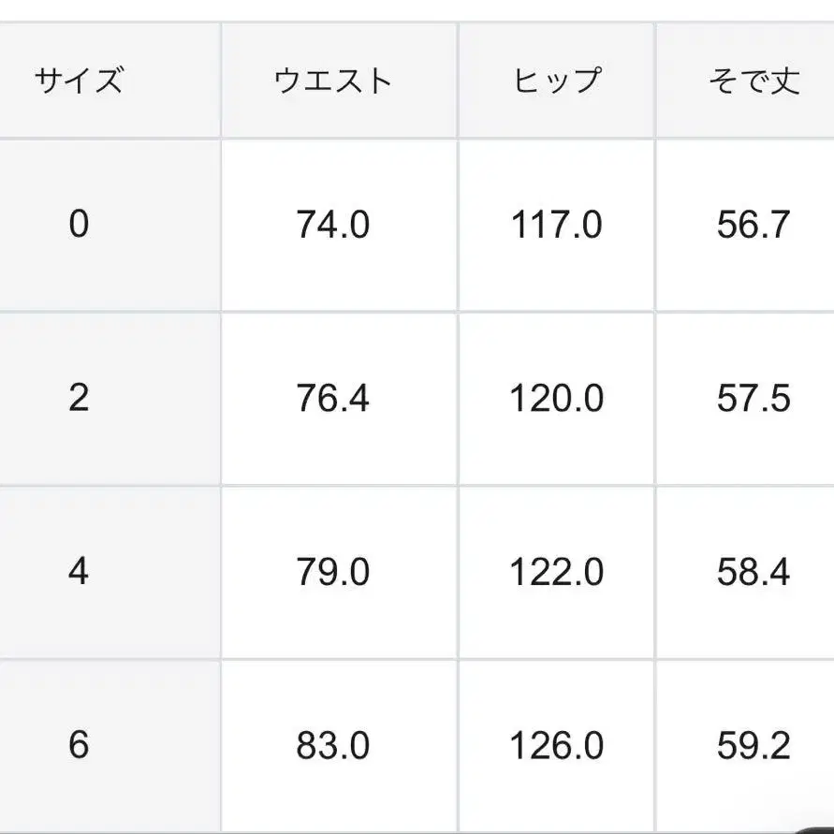Select the size 4 row label
Viewport: 834px width, 834px height.
(x=79, y=572)
